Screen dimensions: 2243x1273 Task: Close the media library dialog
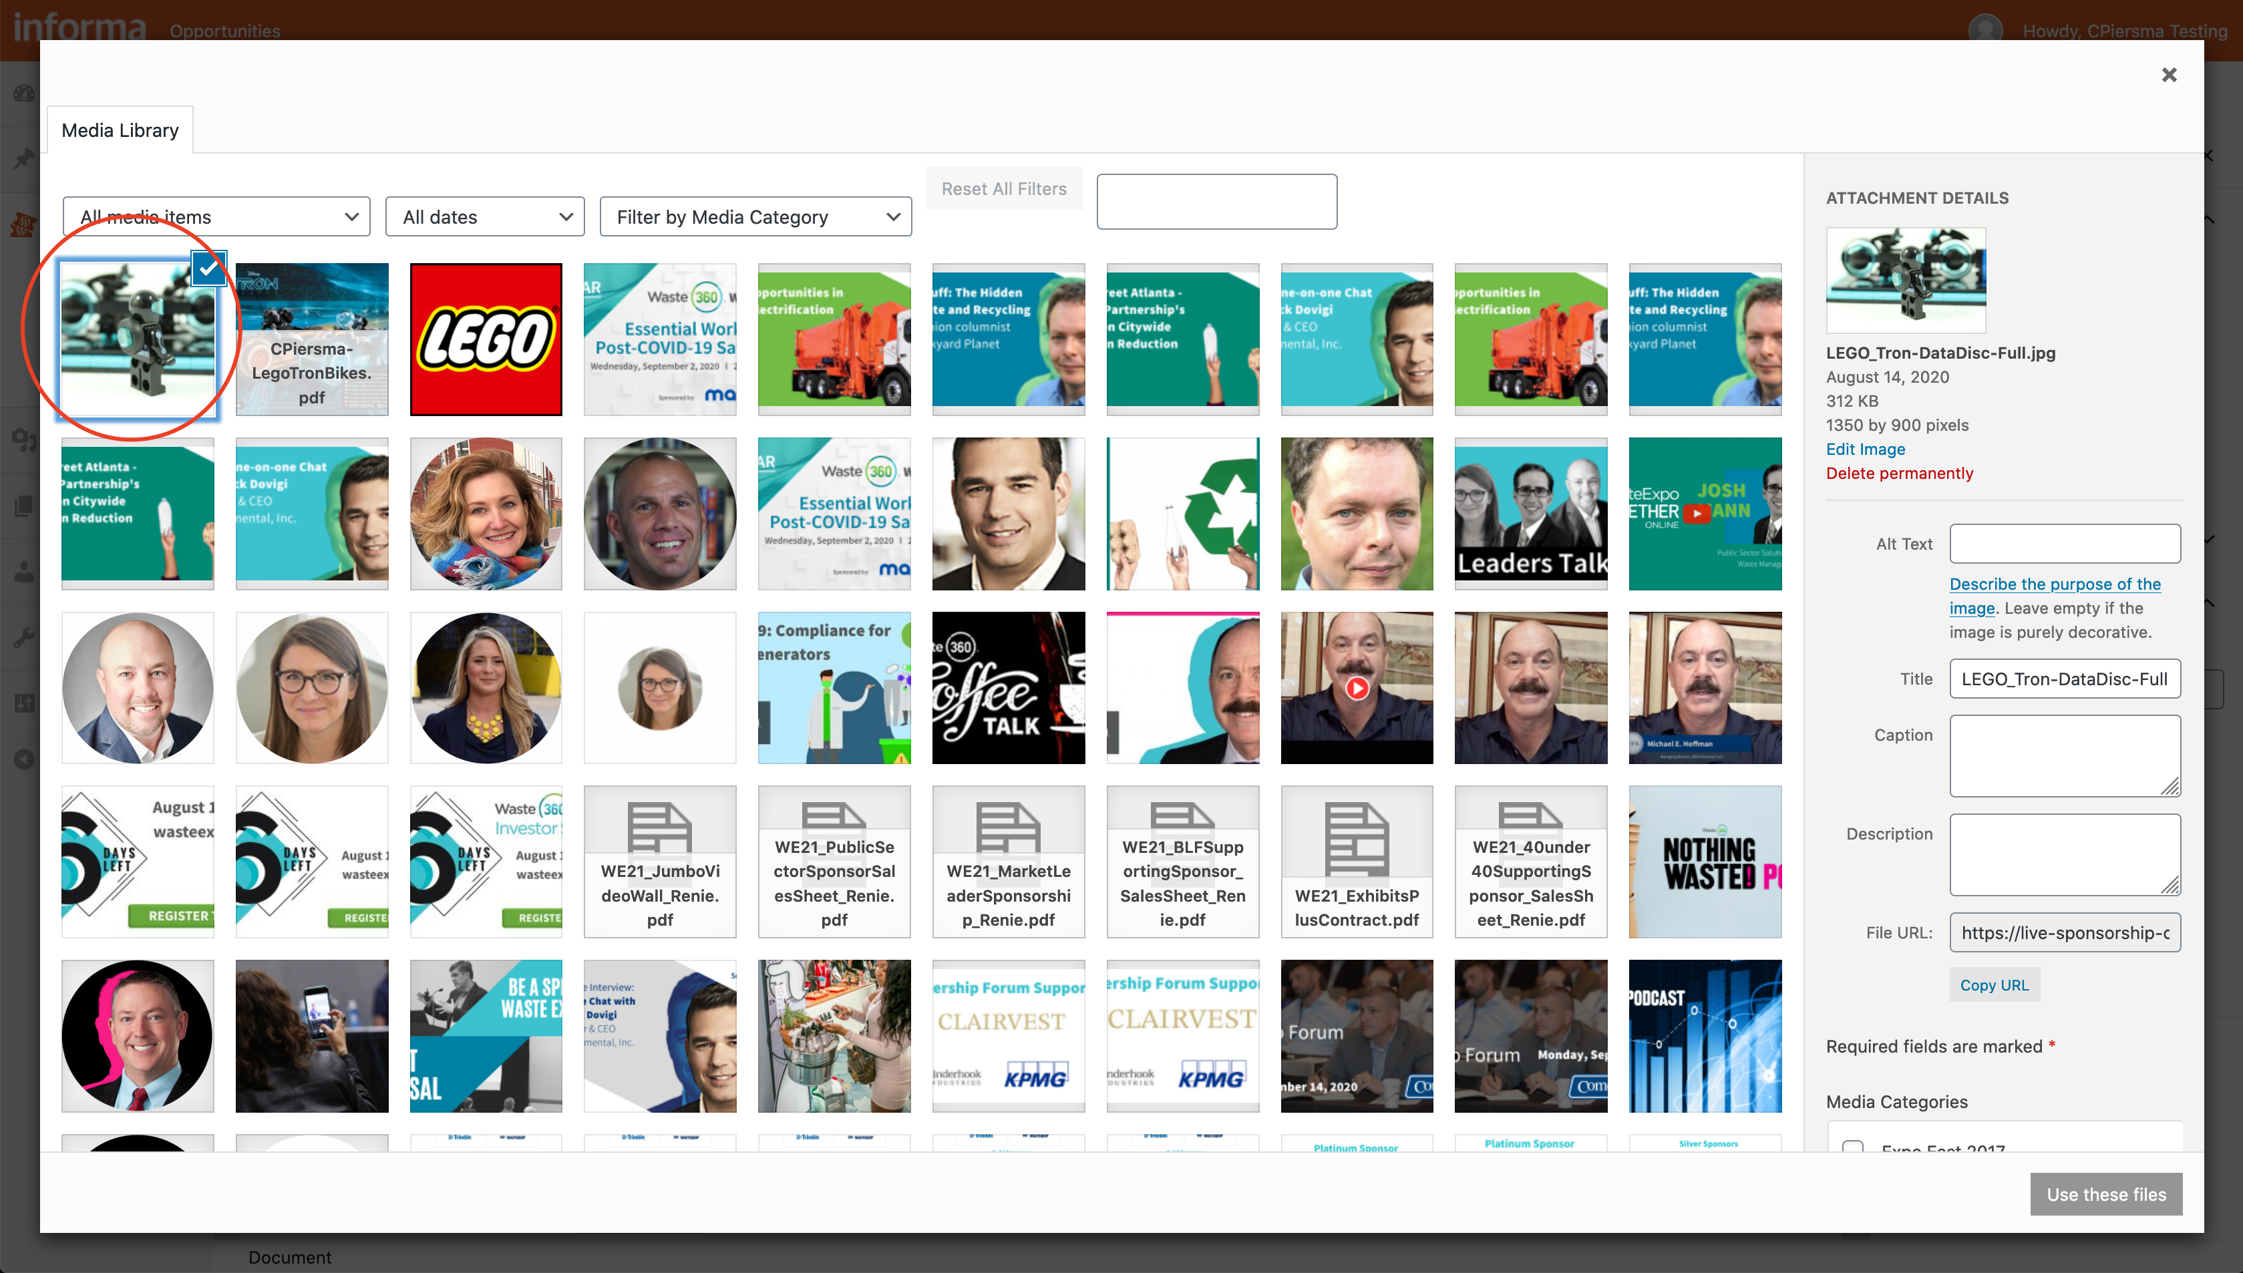2169,74
